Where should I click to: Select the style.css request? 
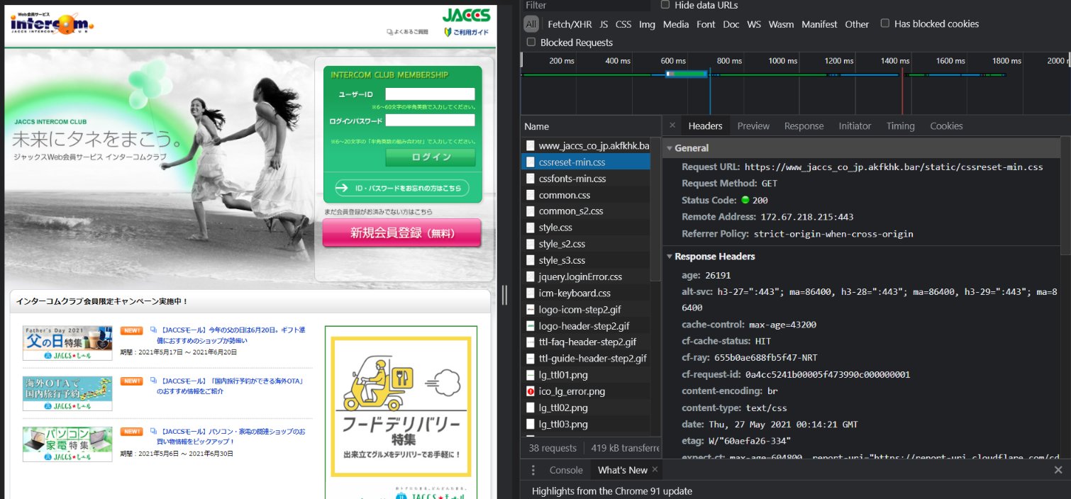[x=585, y=228]
